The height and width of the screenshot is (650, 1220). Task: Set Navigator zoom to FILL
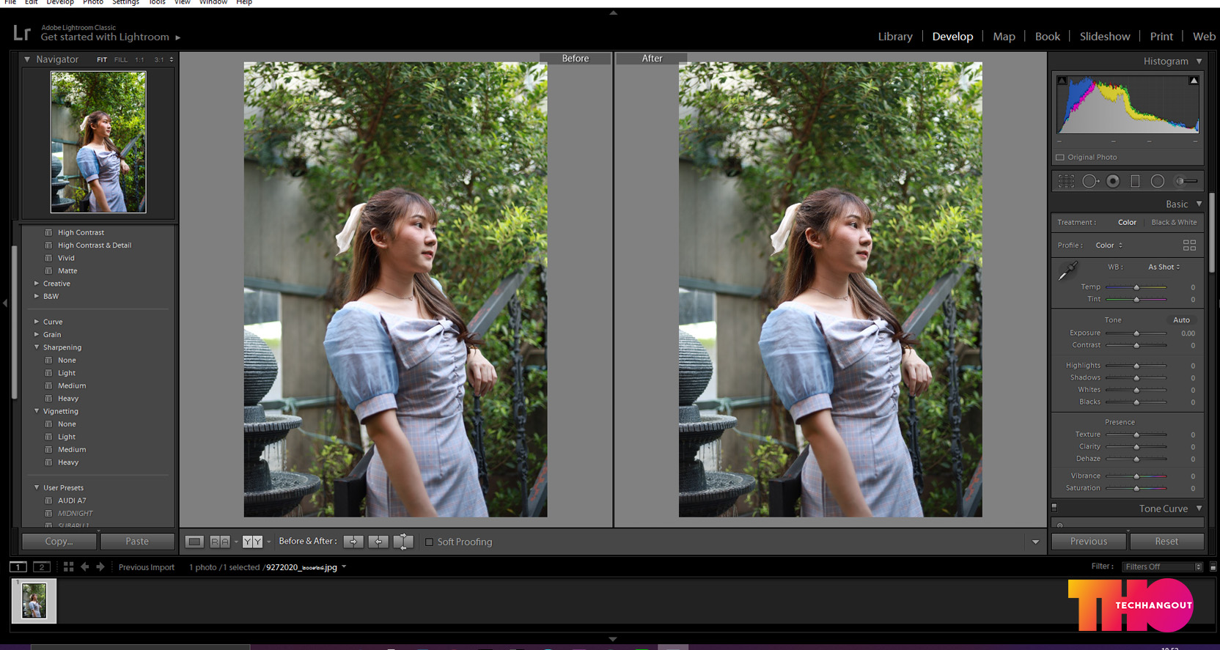(121, 59)
